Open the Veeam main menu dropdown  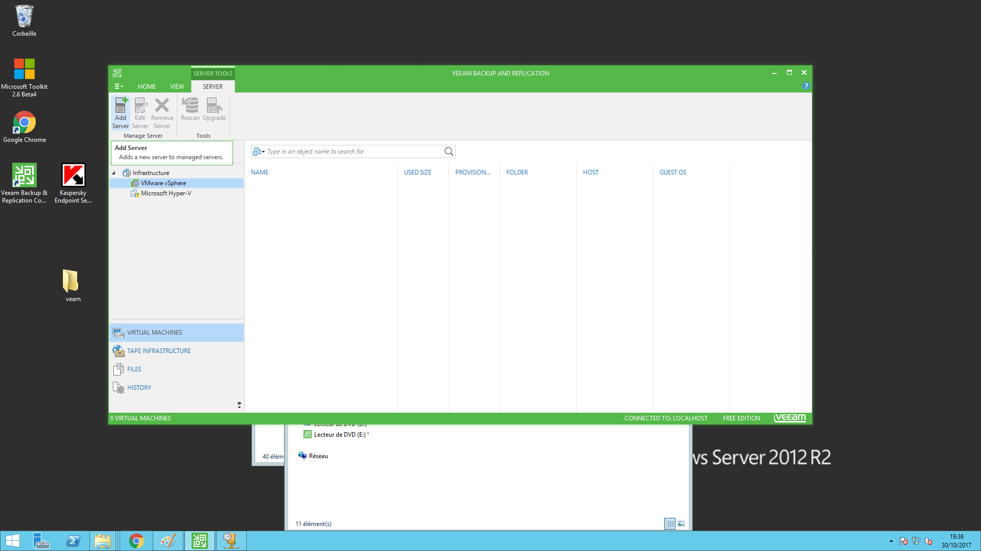point(119,87)
